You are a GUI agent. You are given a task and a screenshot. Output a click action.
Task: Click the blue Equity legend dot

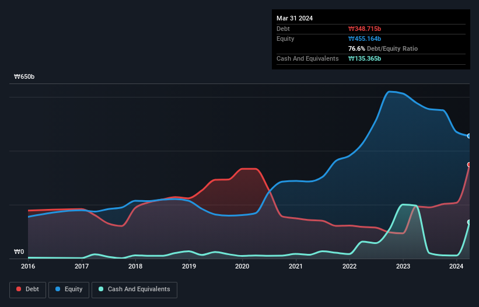click(x=58, y=289)
